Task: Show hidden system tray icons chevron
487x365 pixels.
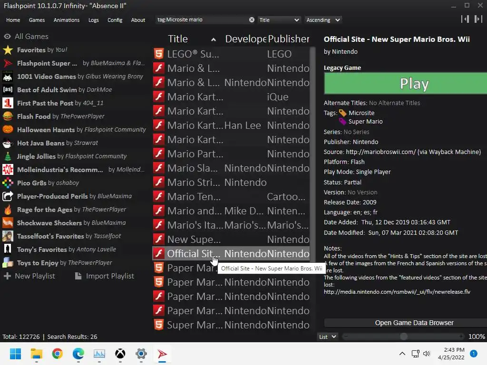Action: (402, 354)
